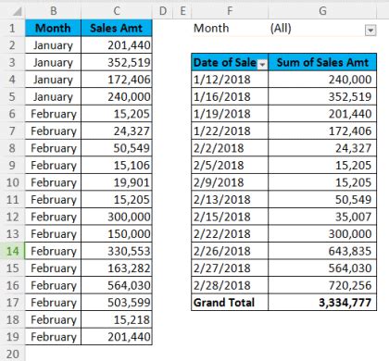Select the 163,282 cell
This screenshot has height=361, width=389.
point(117,268)
